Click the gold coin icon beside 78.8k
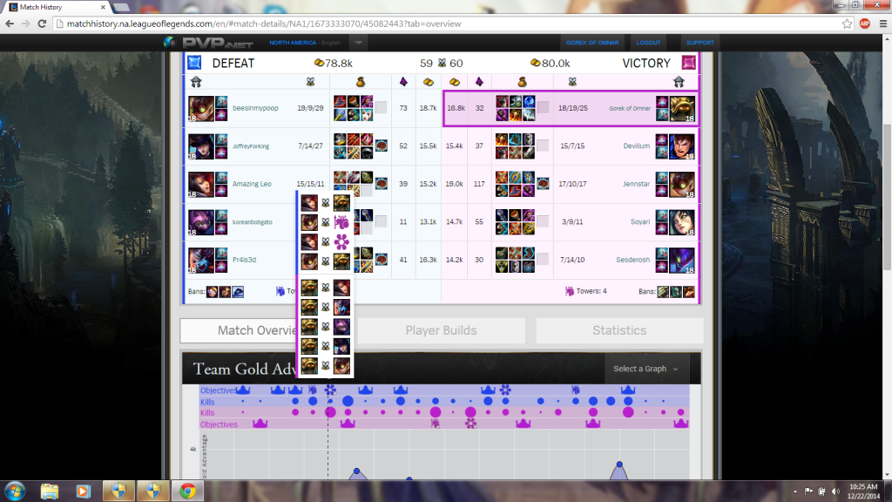Screen dimensions: 892x502 pos(318,62)
